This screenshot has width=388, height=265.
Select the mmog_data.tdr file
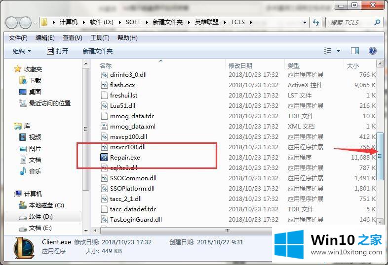[132, 116]
